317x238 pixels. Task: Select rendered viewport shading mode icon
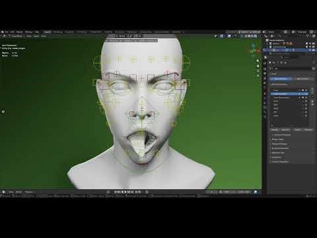[256, 36]
